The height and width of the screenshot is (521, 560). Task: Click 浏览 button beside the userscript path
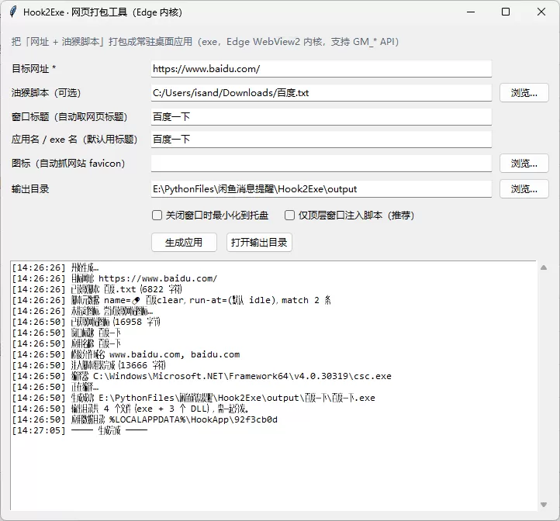click(x=524, y=93)
